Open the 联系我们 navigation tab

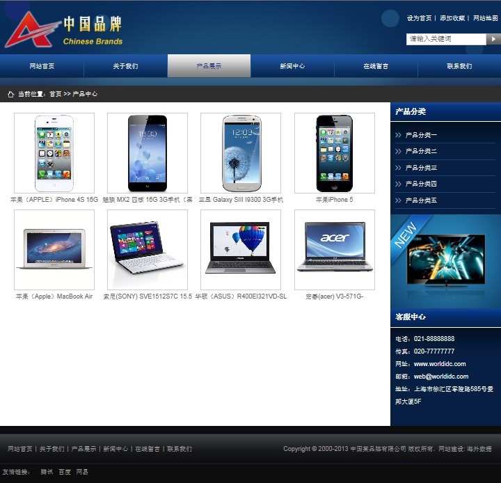pos(459,66)
